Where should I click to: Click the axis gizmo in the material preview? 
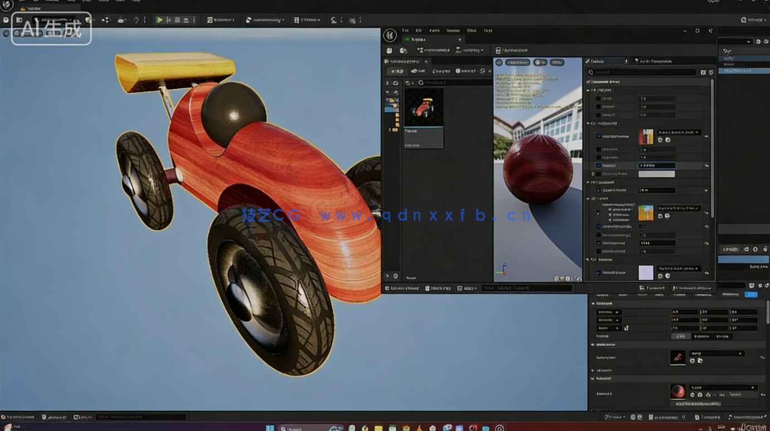pos(502,271)
